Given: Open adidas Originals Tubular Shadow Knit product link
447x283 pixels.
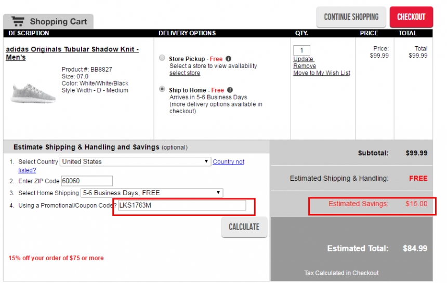Looking at the screenshot, I should point(72,53).
